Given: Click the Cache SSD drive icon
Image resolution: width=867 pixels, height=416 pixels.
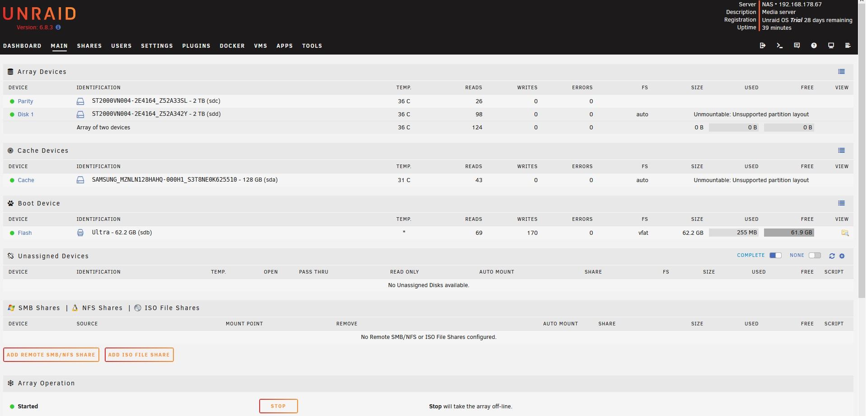Looking at the screenshot, I should tap(80, 180).
